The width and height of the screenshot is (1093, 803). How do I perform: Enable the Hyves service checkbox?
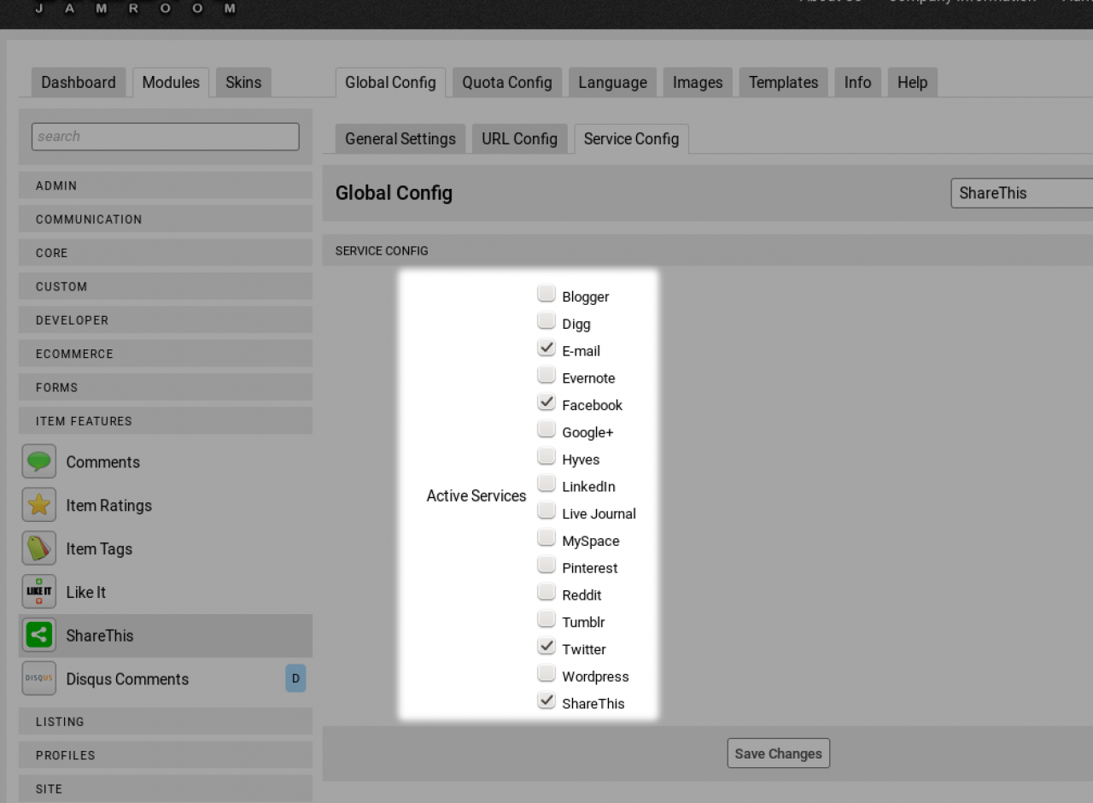tap(546, 457)
